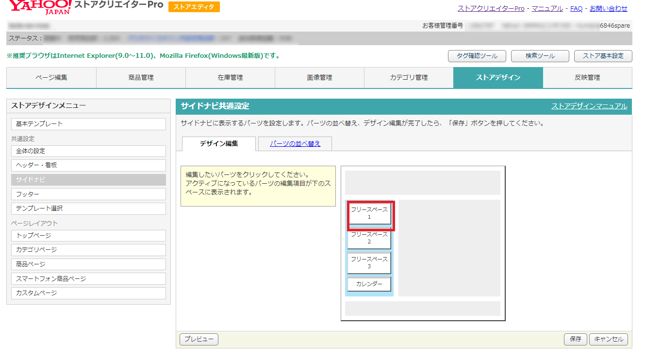Select the フリースペース3 part
The height and width of the screenshot is (363, 645).
(369, 263)
